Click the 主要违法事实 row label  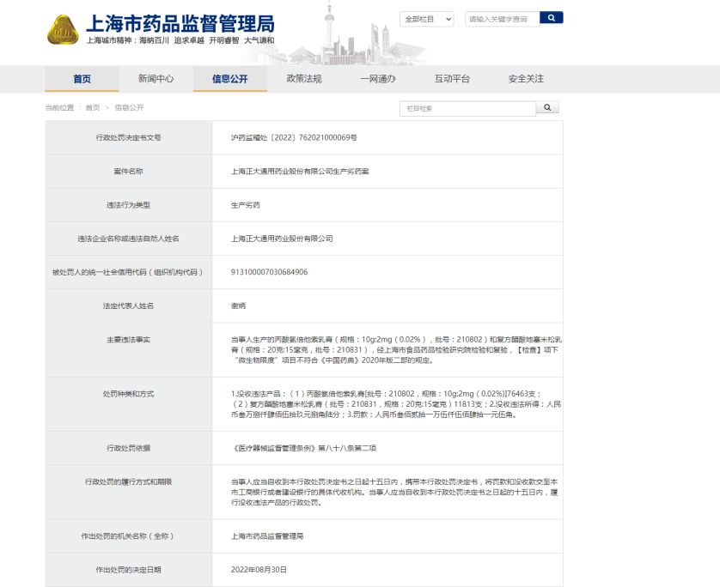[x=129, y=340]
